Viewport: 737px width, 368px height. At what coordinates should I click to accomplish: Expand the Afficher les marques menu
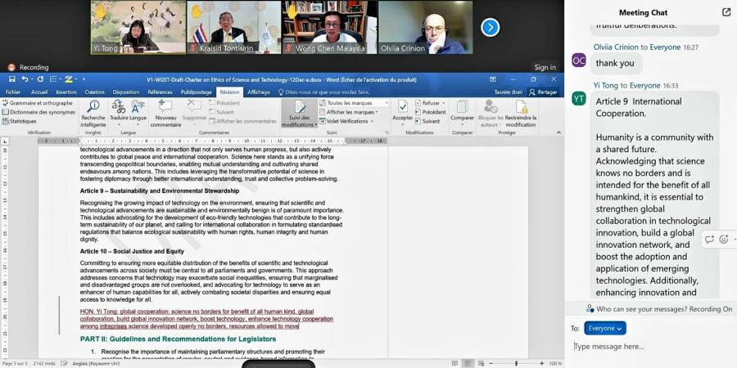coord(350,112)
